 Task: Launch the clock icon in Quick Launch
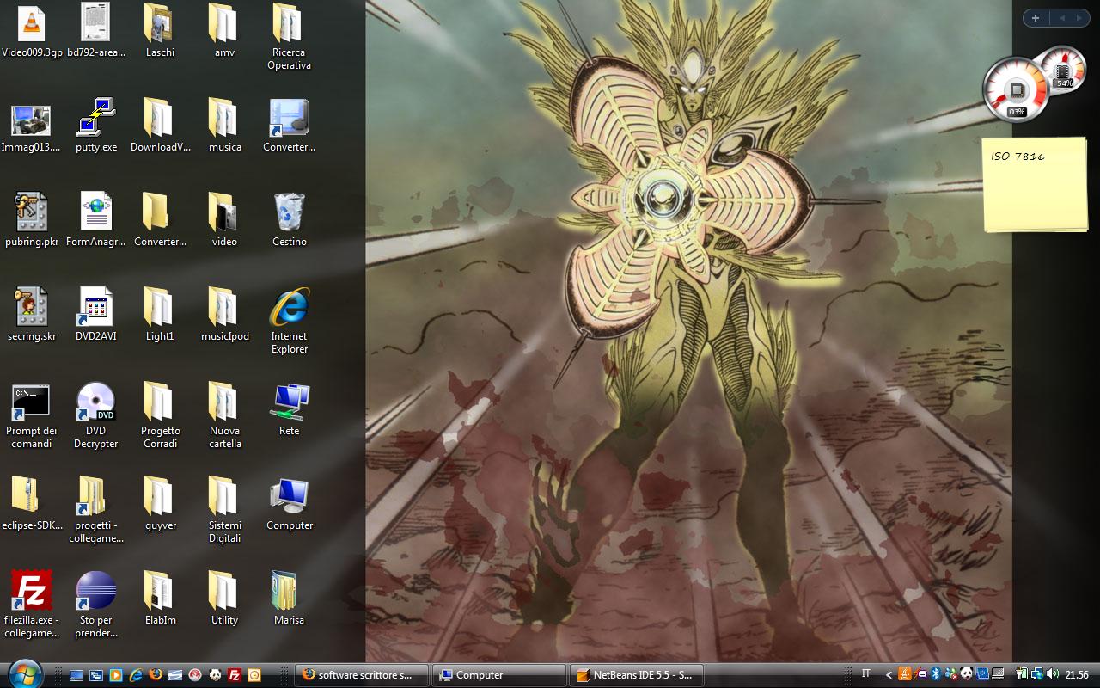(254, 675)
